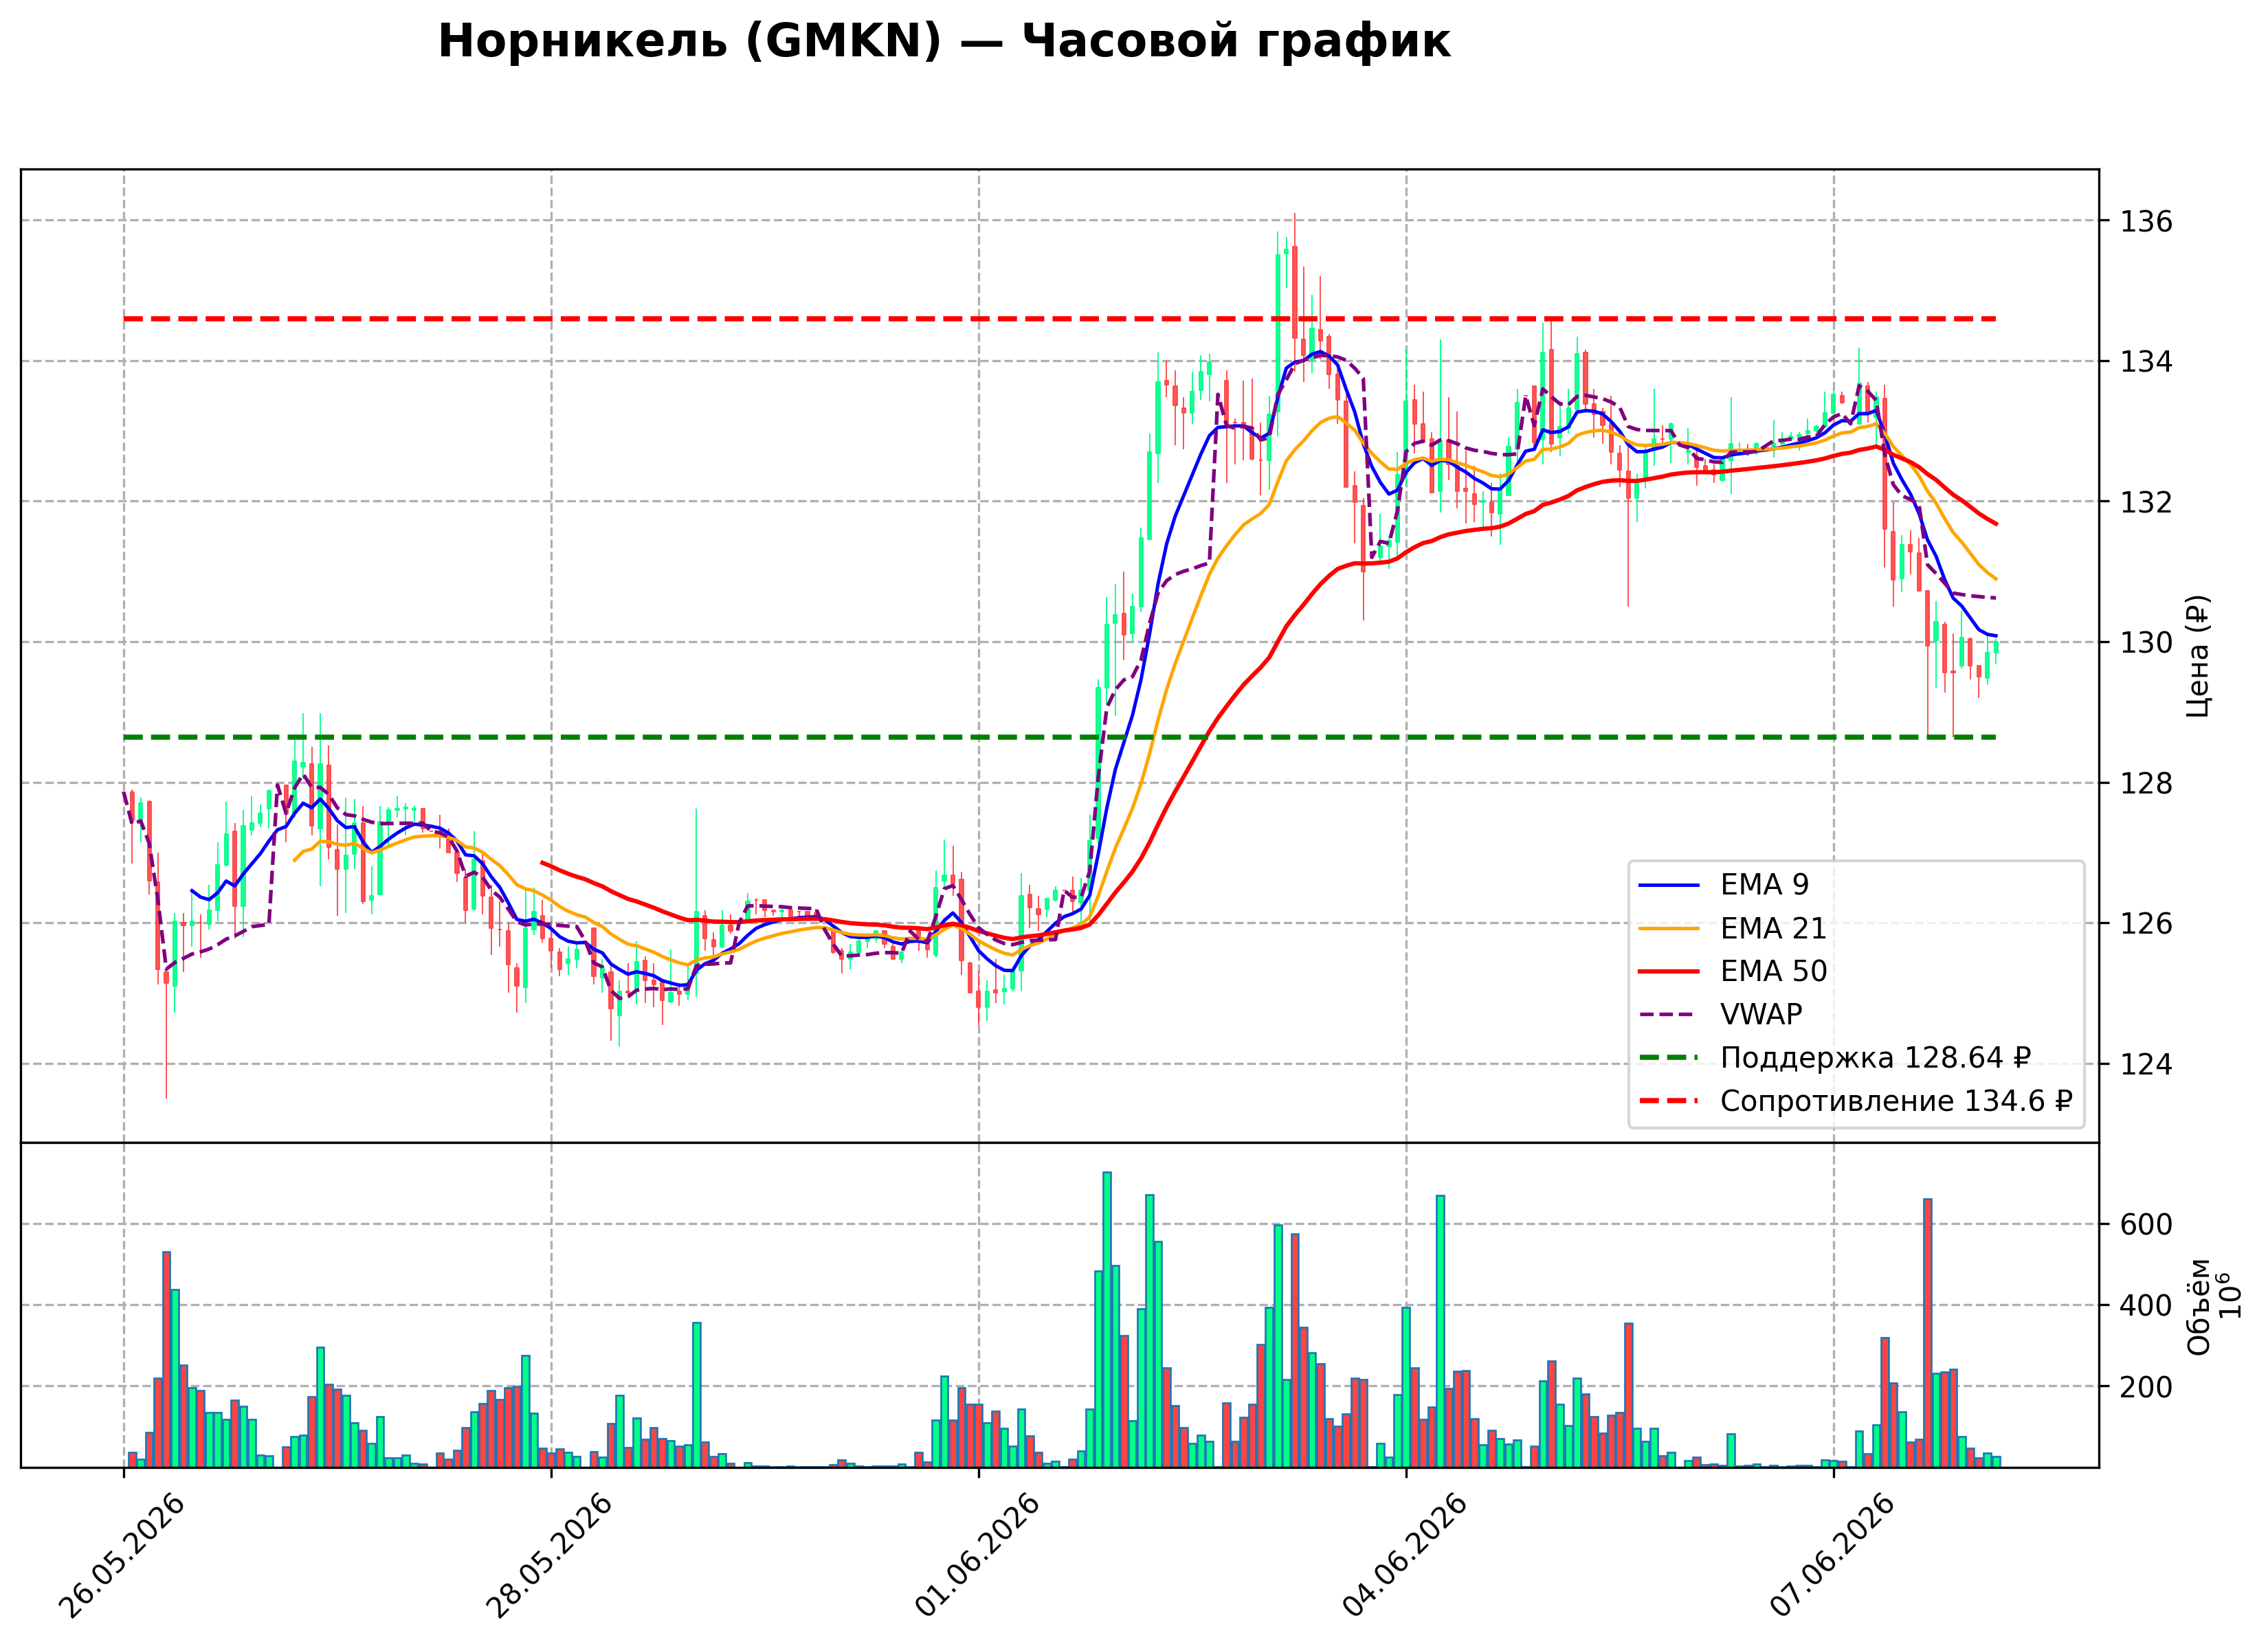Click the volume axis label '400'
This screenshot has width=2268, height=1644.
(x=2147, y=1305)
